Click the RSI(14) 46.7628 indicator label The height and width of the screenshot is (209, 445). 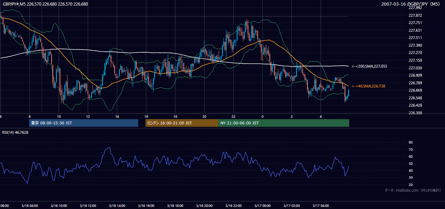click(15, 132)
